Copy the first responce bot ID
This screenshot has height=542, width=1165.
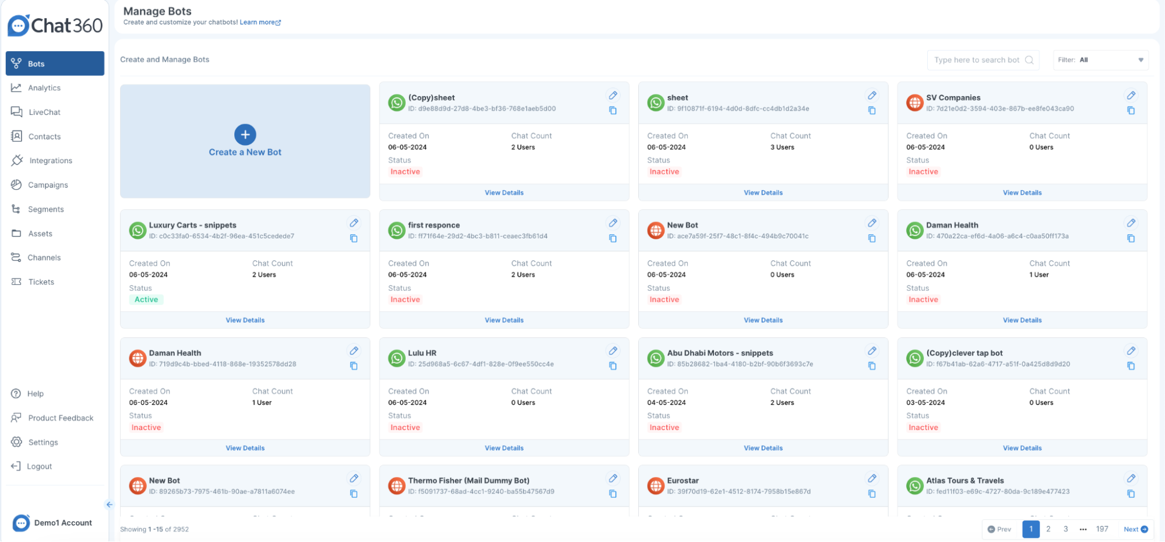[x=613, y=238]
